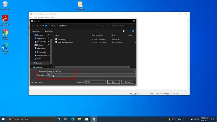
Task: Click This PC in the address breadcrumb
Action: (53, 26)
